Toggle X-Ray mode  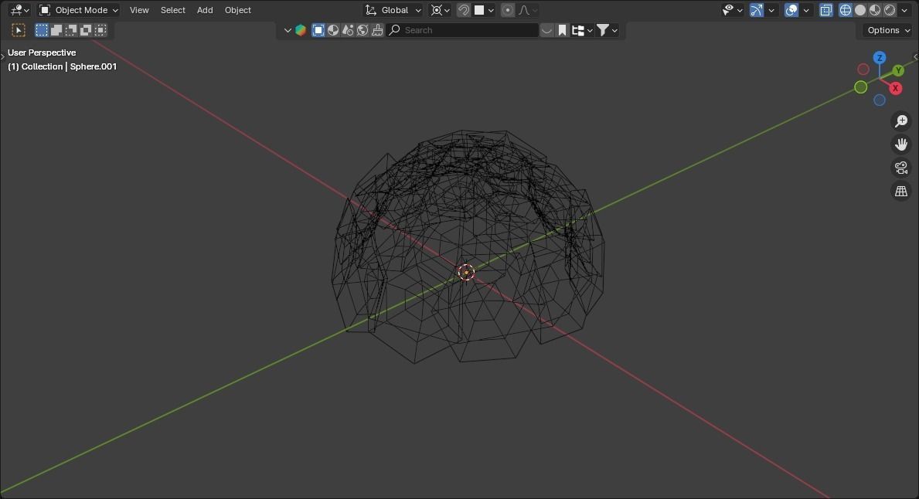[x=825, y=10]
